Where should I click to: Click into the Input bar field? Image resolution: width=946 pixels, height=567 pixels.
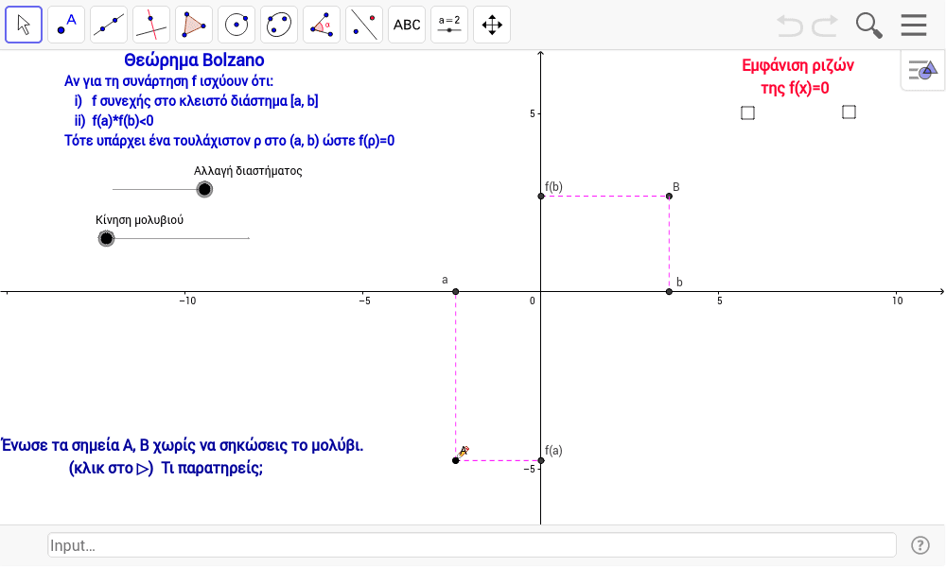pos(472,545)
